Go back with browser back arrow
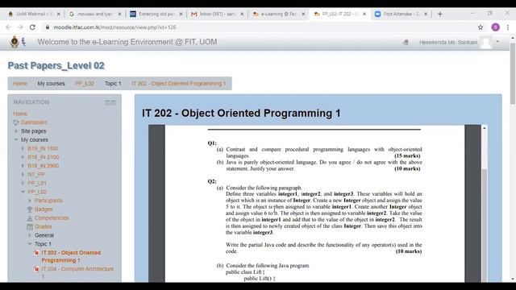This screenshot has width=516, height=290. coord(8,27)
